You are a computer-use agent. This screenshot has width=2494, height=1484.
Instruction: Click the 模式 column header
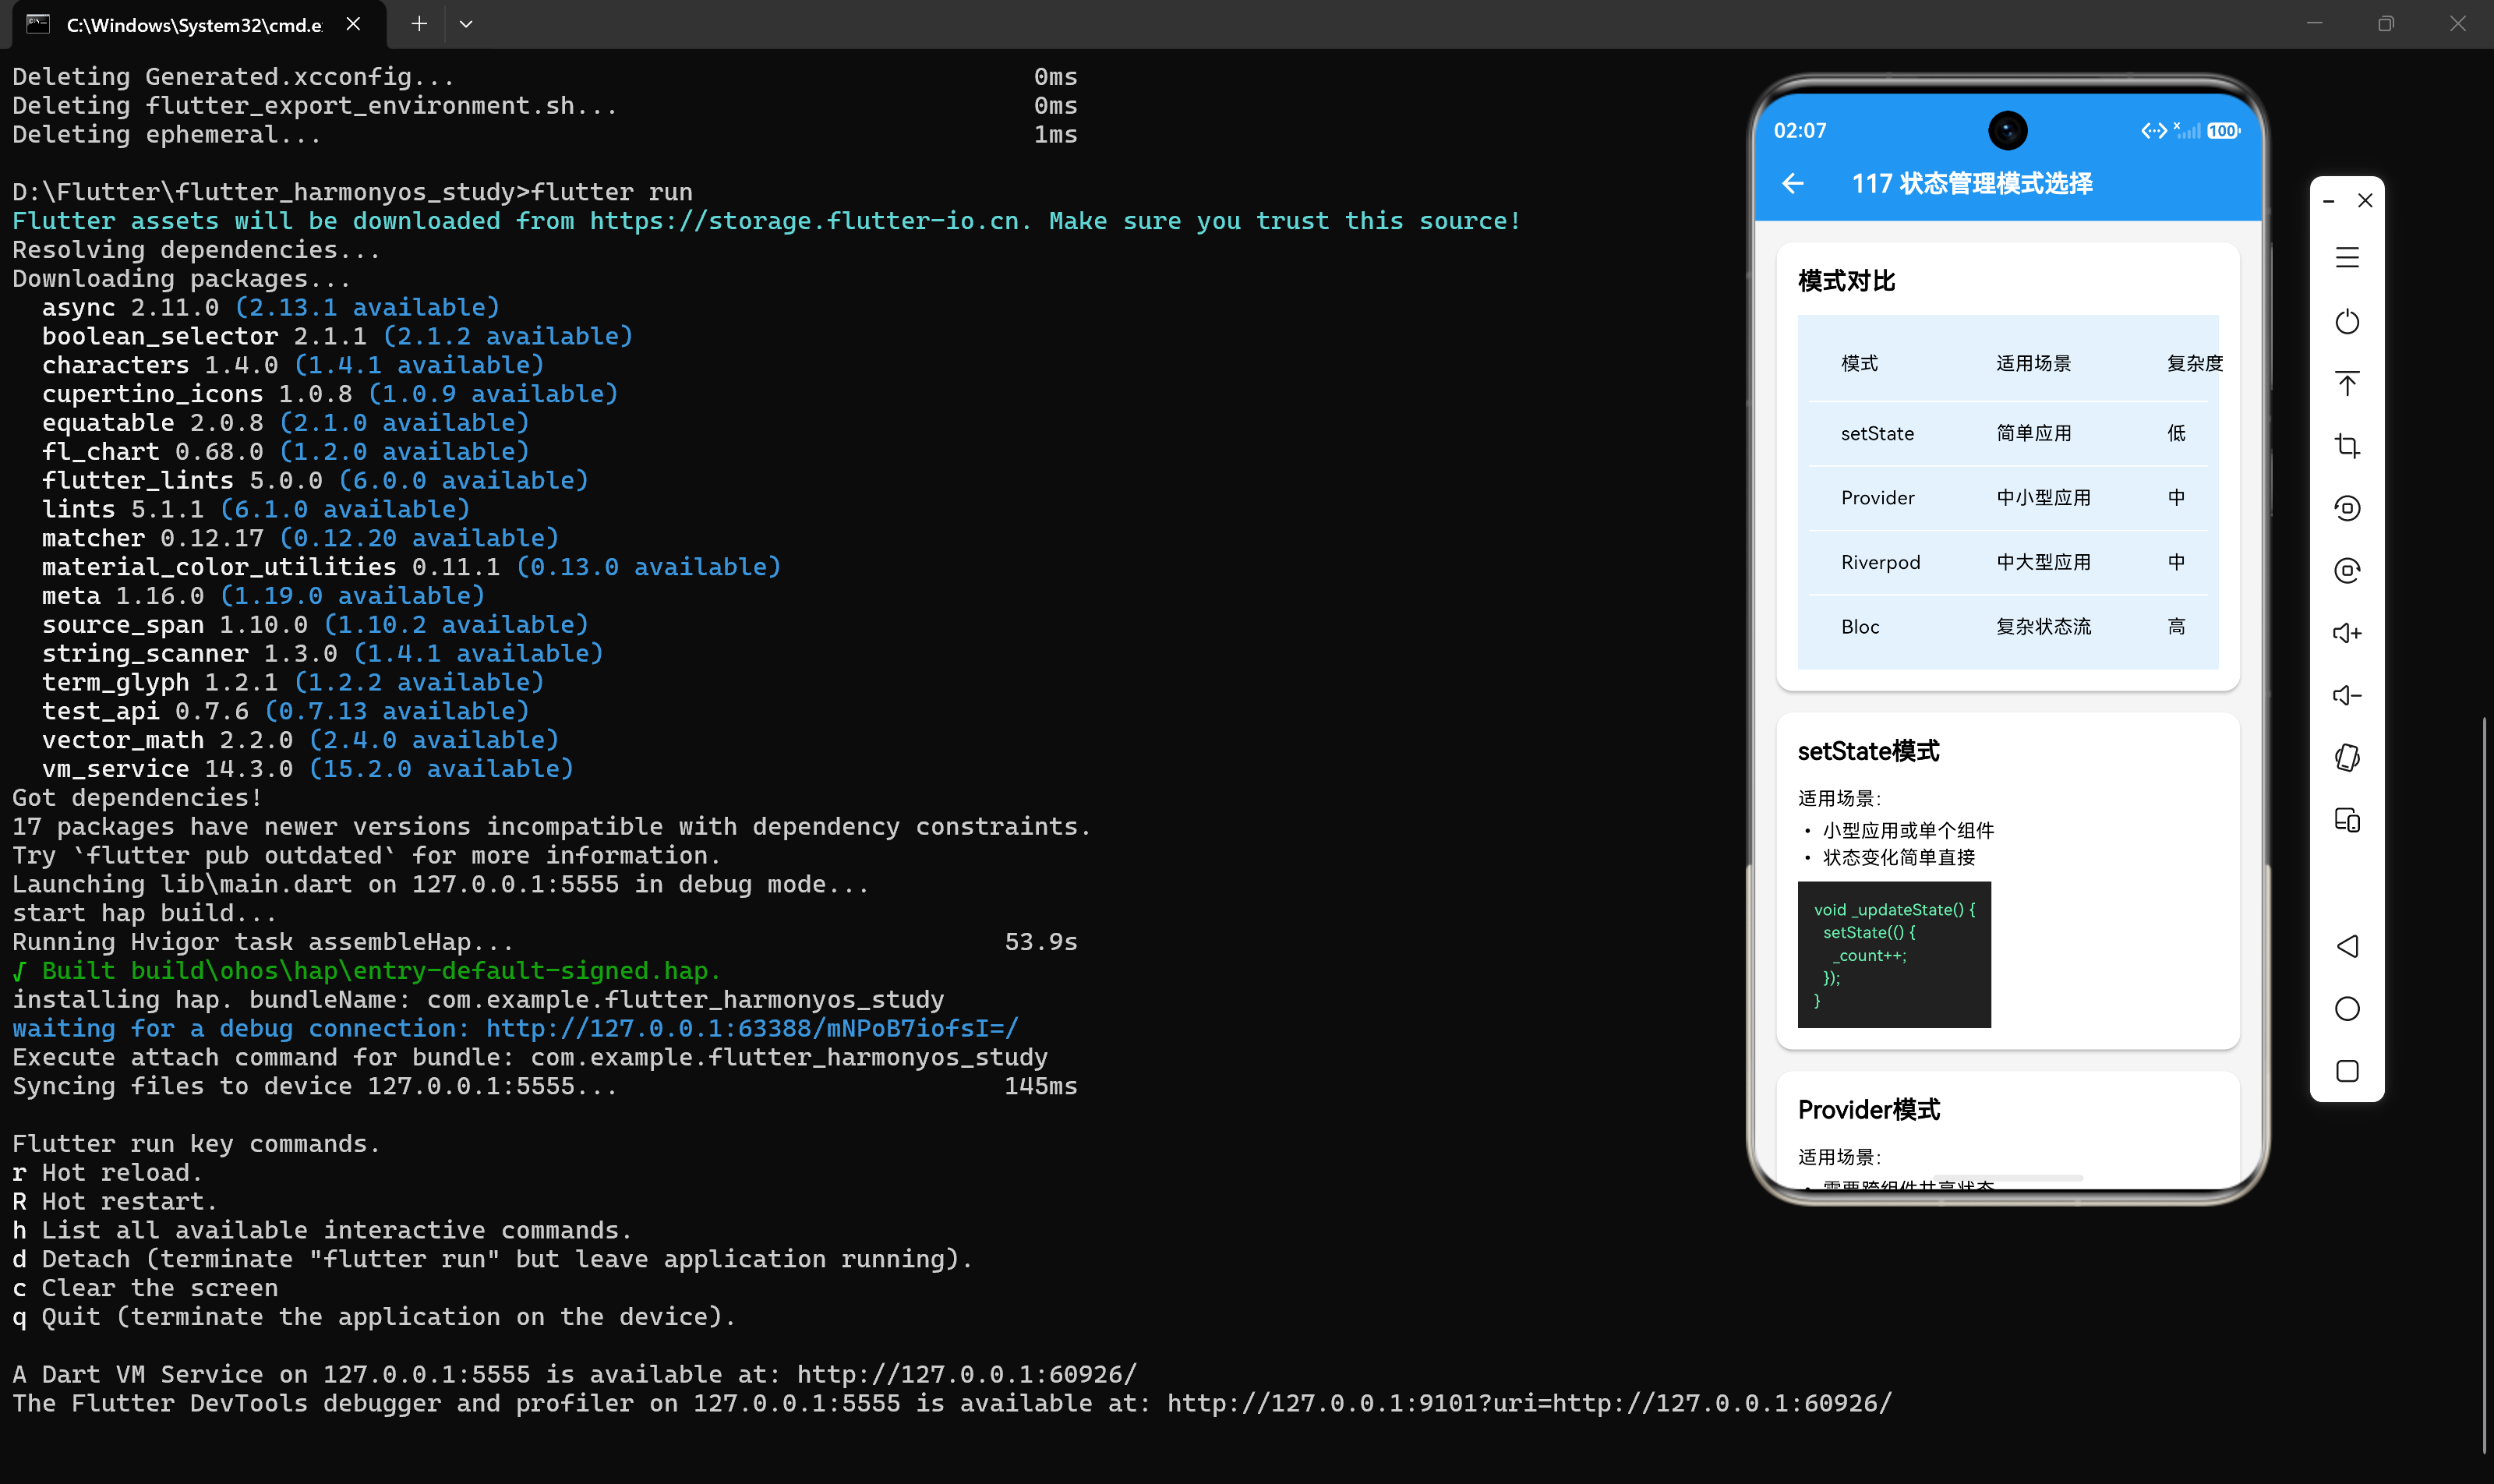point(1859,363)
